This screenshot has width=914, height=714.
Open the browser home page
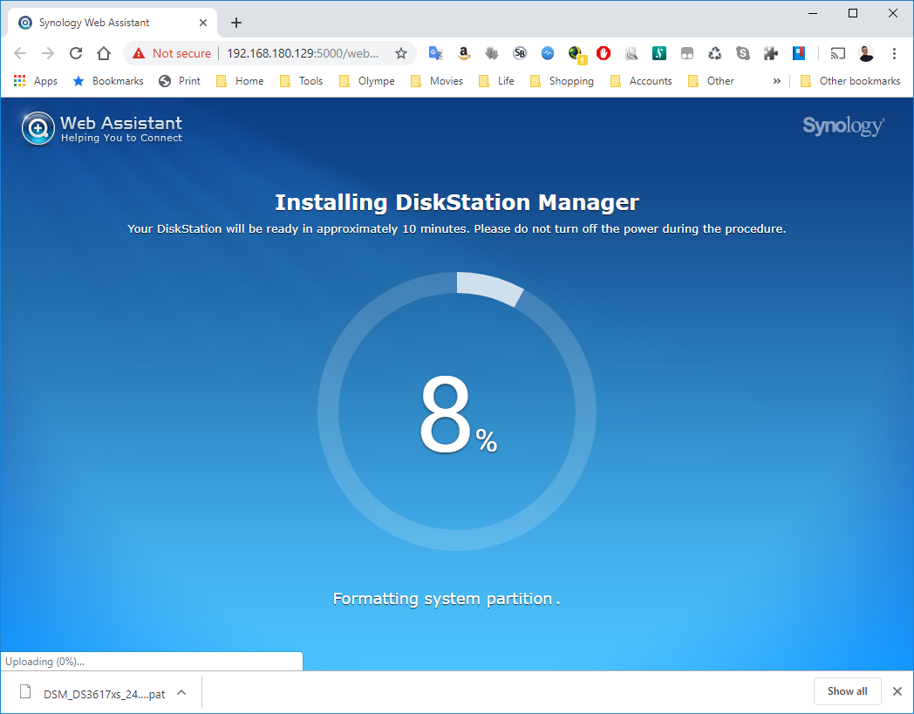pyautogui.click(x=104, y=54)
